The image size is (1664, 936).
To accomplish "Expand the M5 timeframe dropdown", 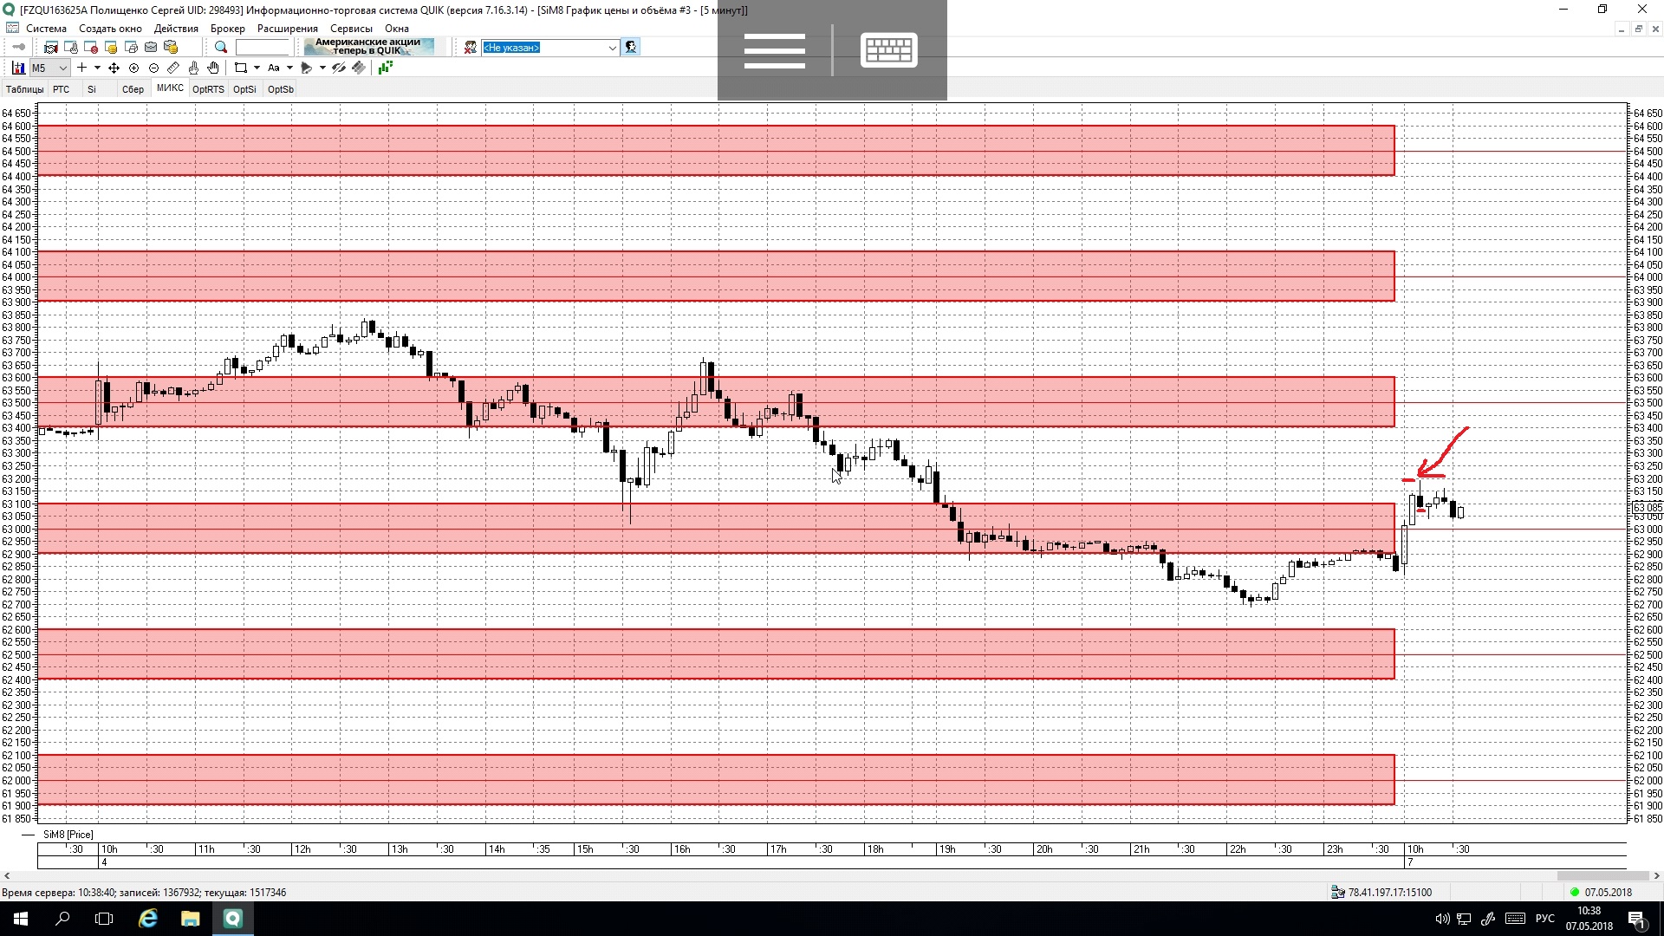I will point(62,68).
